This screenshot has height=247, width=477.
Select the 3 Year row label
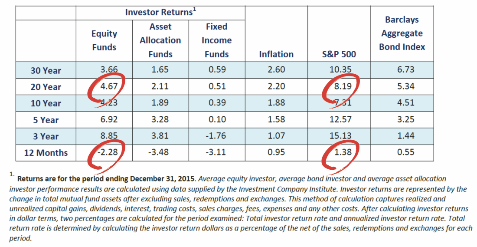[x=46, y=136]
